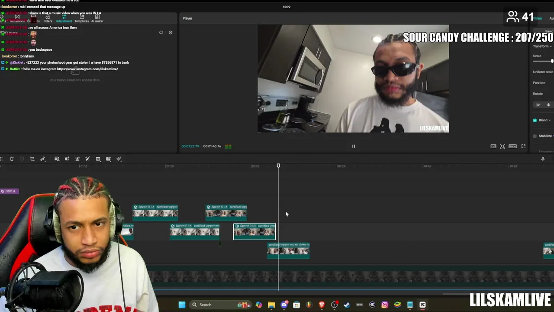Click the freeze frame icon in timeline toolbar

click(57, 159)
